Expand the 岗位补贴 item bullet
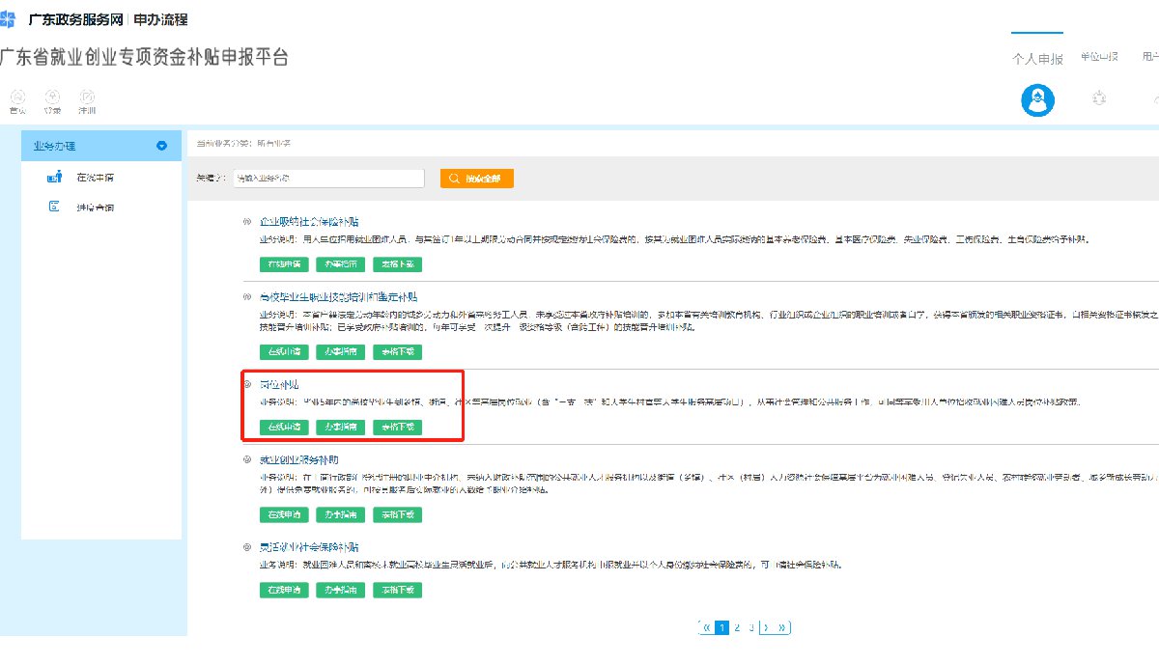The width and height of the screenshot is (1159, 664). pos(247,385)
